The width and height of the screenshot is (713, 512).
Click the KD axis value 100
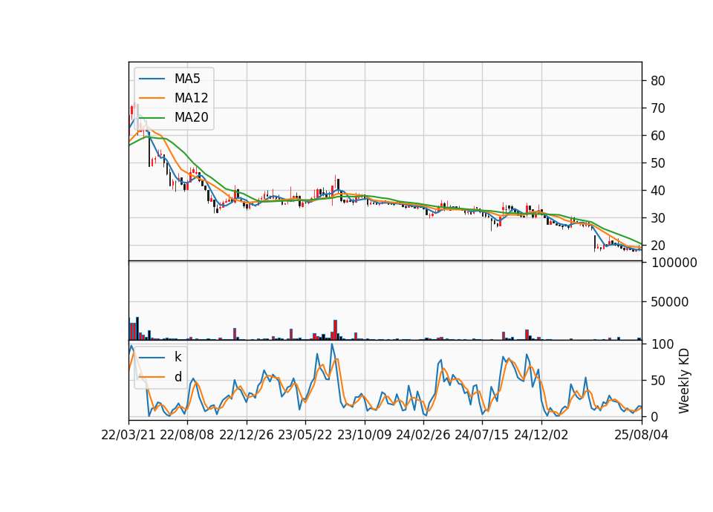(662, 344)
